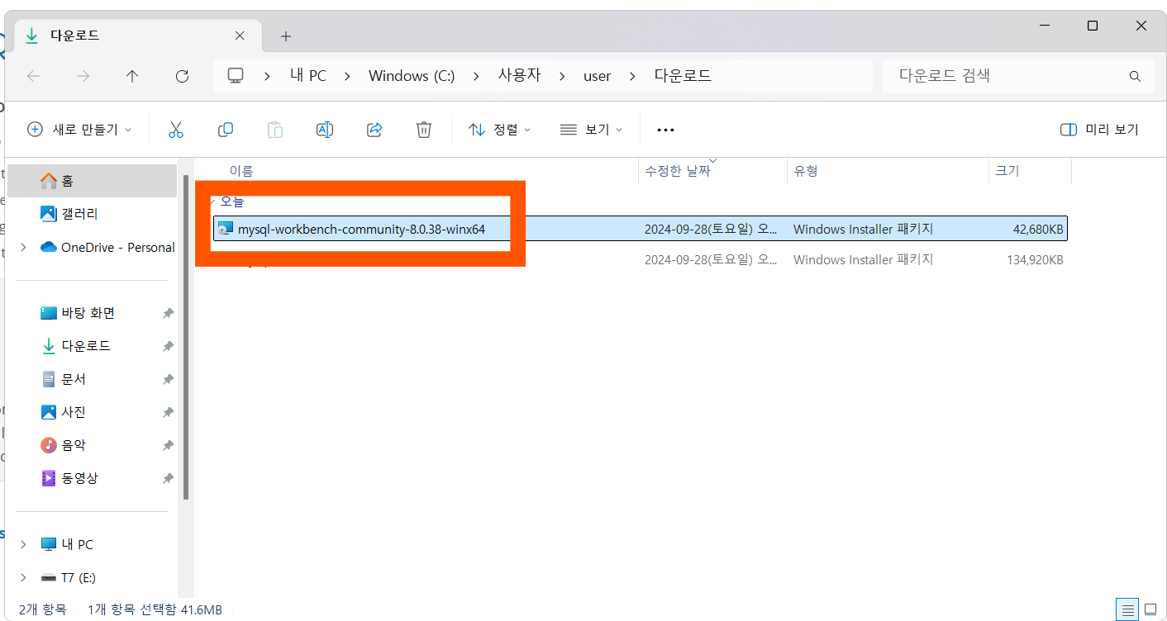Expand the 내 PC tree node

pos(23,544)
